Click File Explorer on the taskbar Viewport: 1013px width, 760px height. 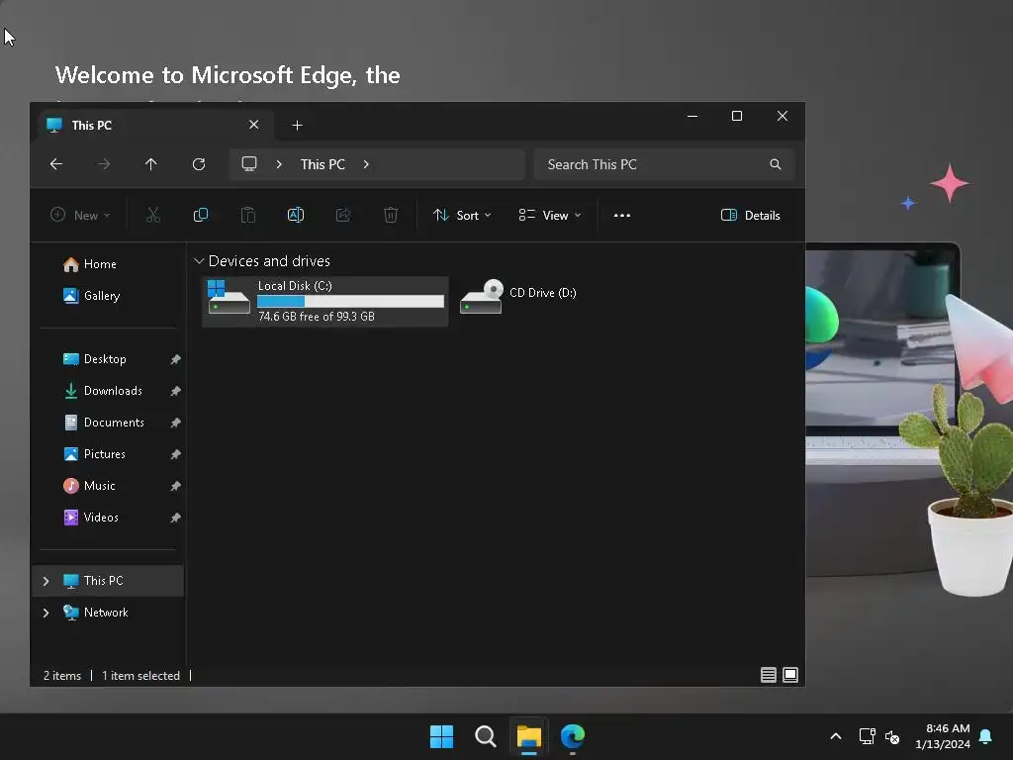click(528, 736)
